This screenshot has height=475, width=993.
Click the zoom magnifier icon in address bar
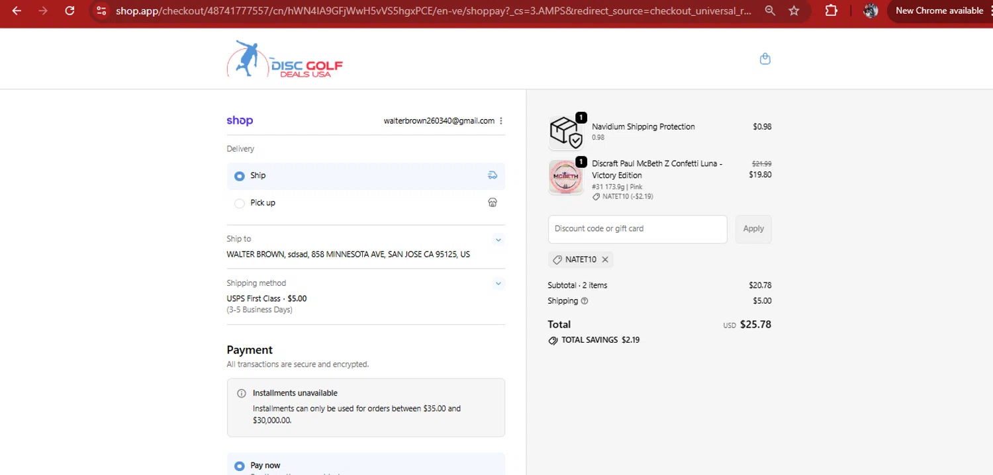point(770,11)
